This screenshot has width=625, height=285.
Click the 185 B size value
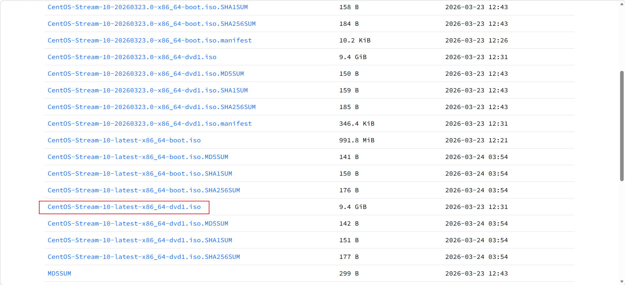349,107
